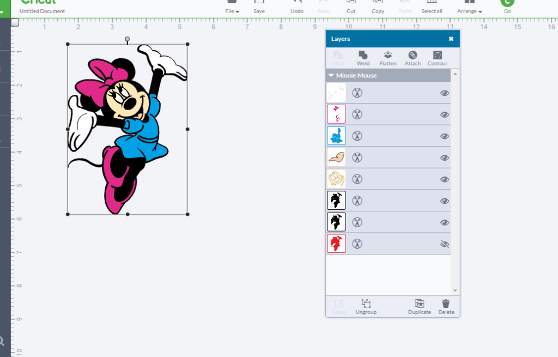Click line type icon of cream face layer
The height and width of the screenshot is (357, 558).
point(357,179)
